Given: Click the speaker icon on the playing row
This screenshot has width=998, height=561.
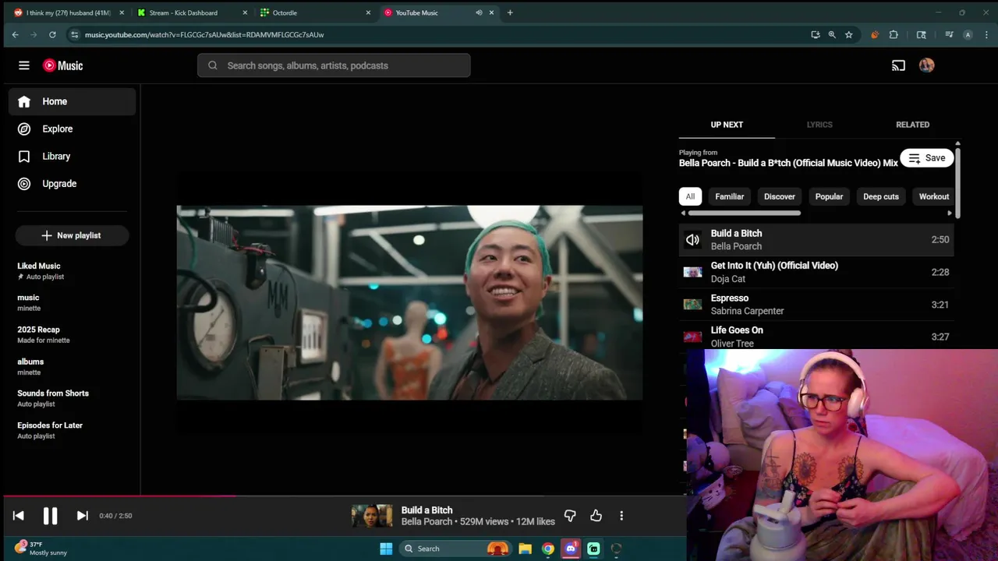Looking at the screenshot, I should [692, 240].
